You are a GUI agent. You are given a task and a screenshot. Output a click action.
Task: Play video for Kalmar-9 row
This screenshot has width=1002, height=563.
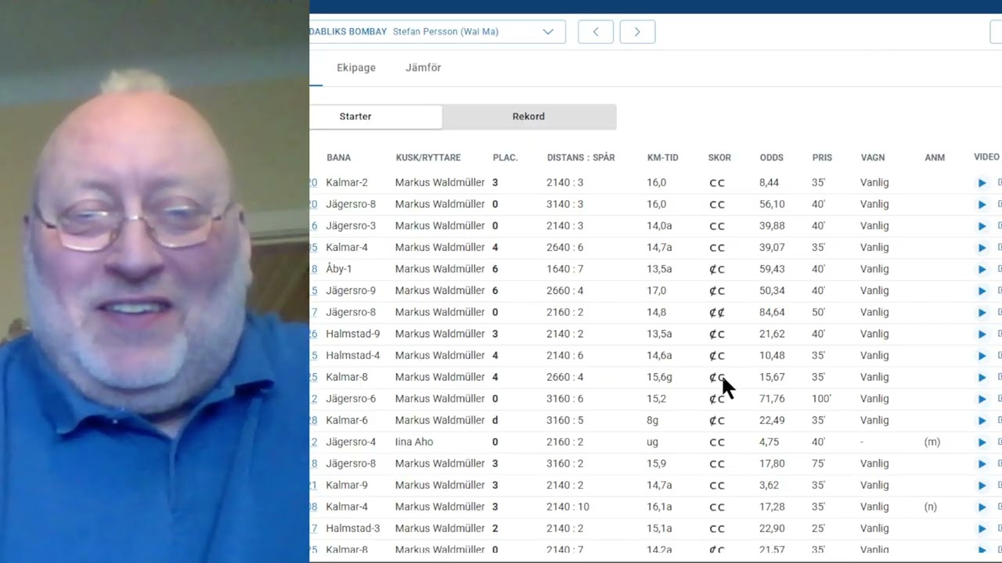coord(982,486)
